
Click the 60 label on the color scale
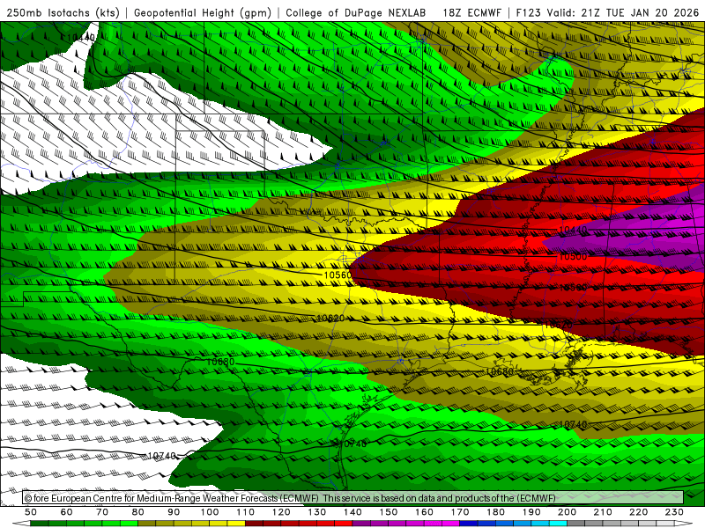point(67,512)
